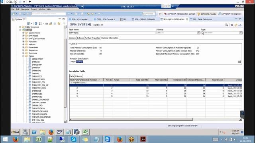Collapse the Tables folder

tap(24, 56)
